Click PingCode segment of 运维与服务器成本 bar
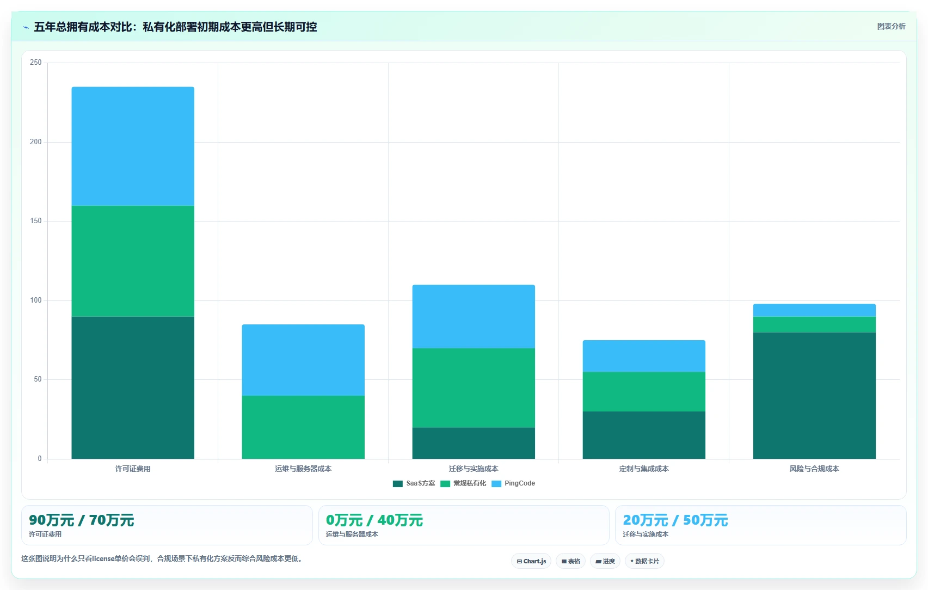 [x=303, y=360]
